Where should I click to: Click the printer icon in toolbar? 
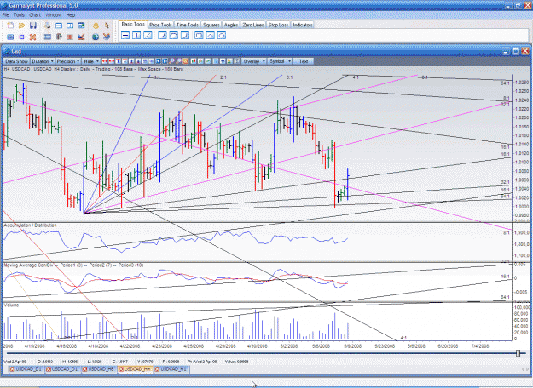click(x=47, y=26)
